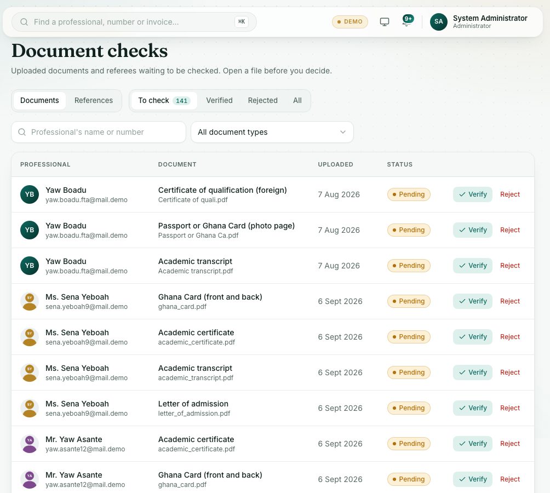Open System Administrator account menu
Screen dimensions: 550x493
[x=479, y=22]
